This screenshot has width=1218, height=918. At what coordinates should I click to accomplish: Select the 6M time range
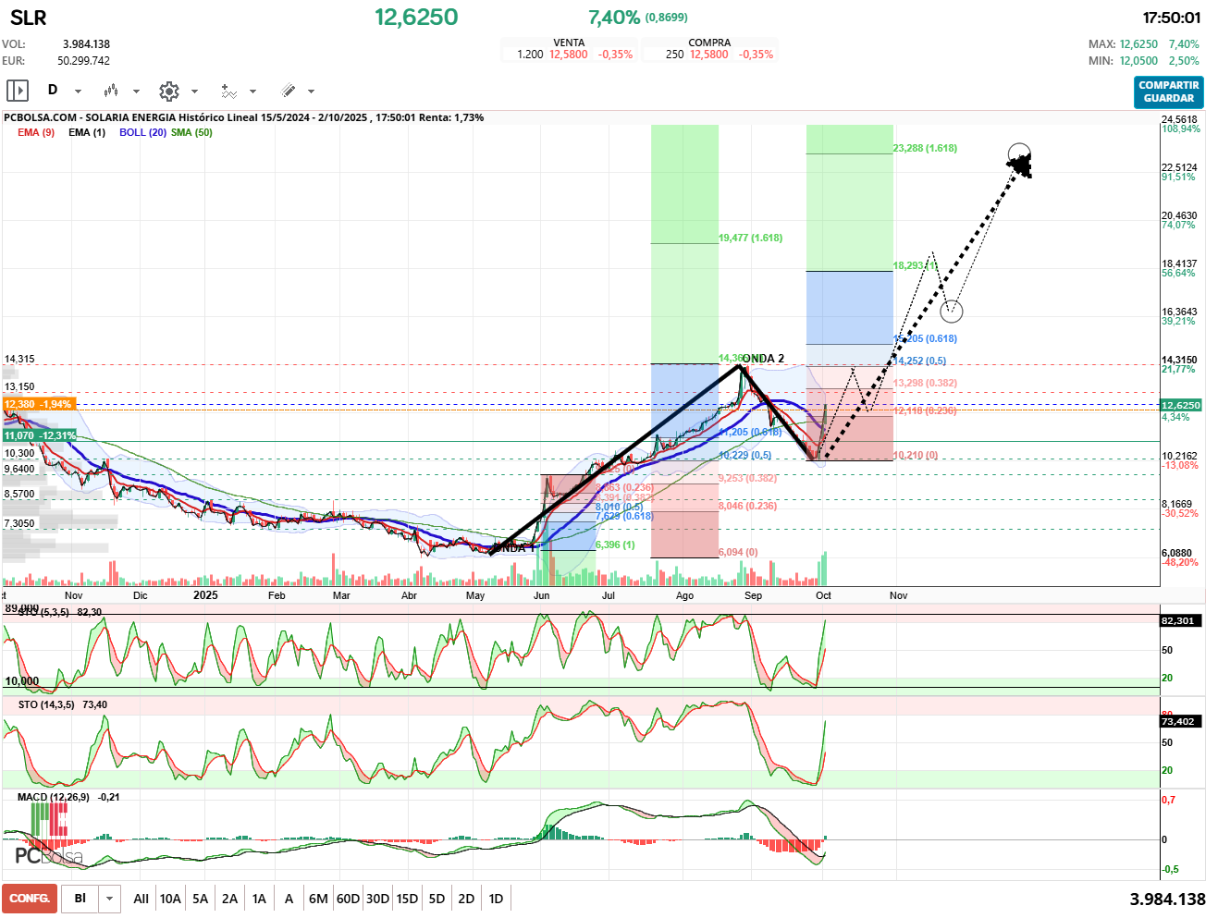click(x=318, y=899)
